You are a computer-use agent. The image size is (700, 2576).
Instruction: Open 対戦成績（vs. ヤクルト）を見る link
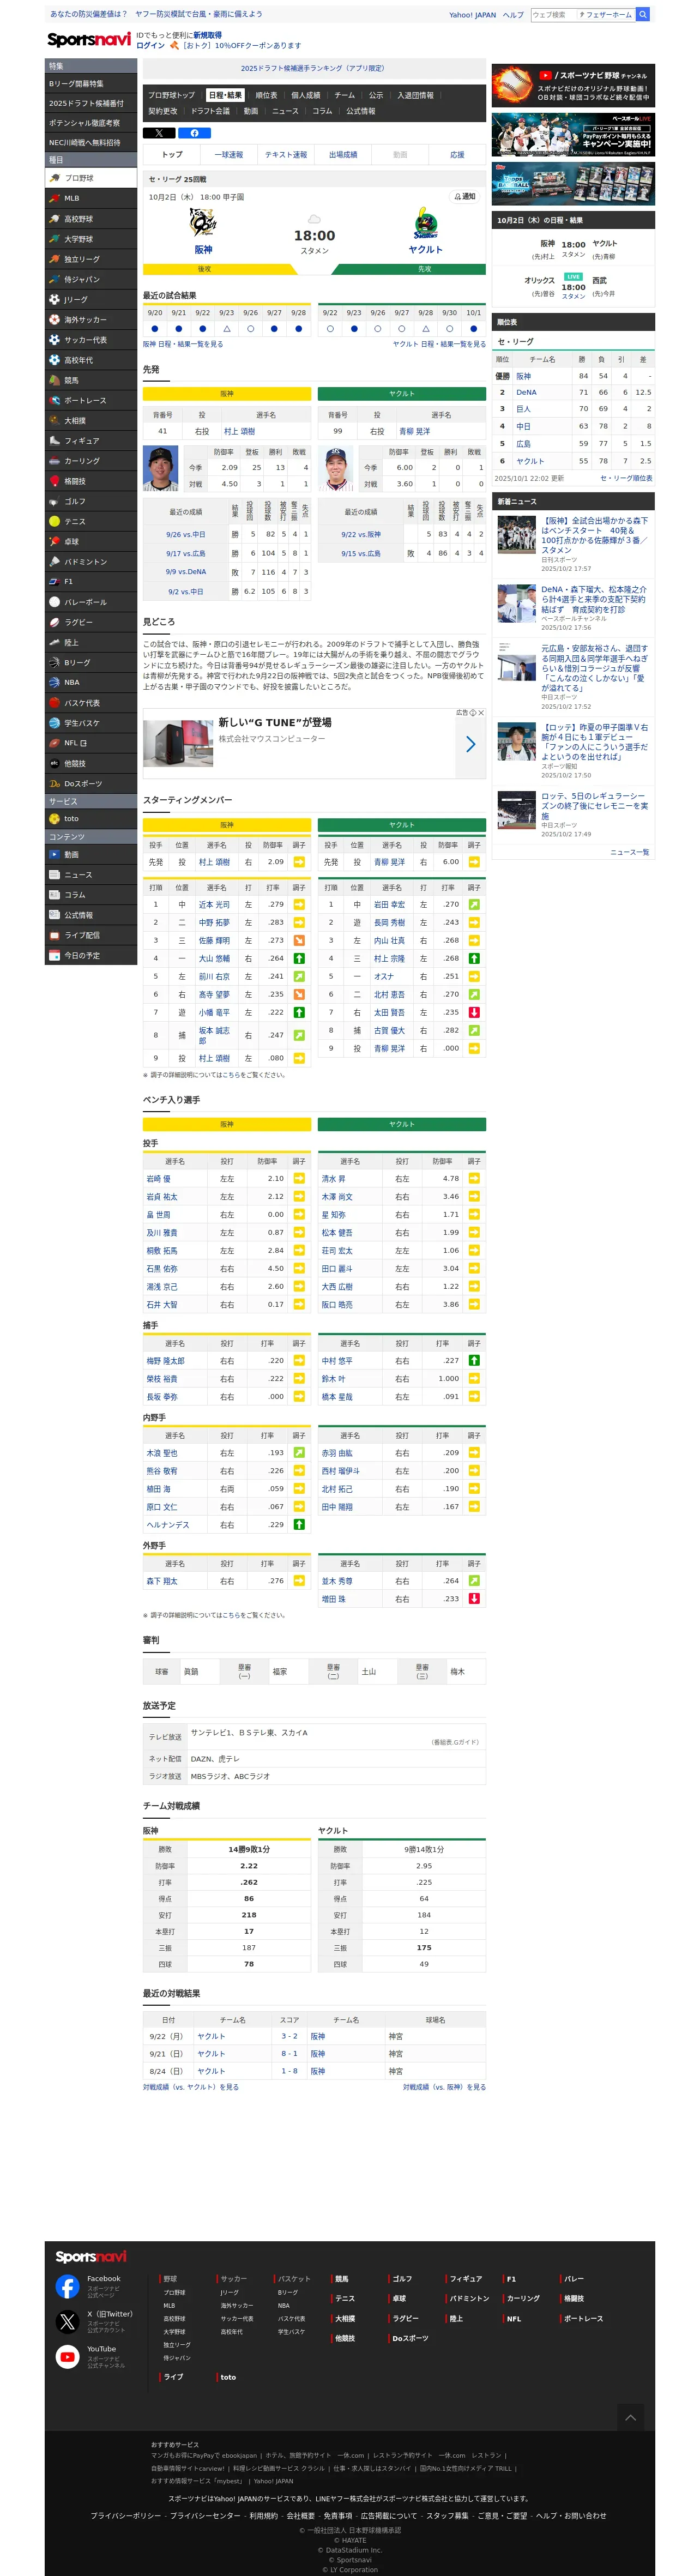click(x=191, y=2087)
